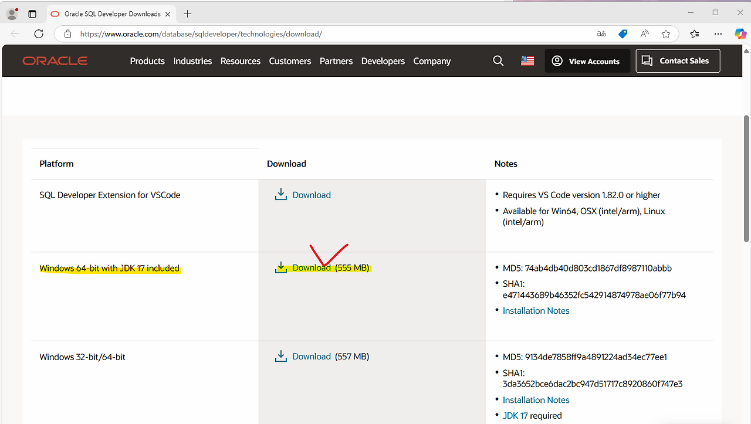Viewport: 751px width, 424px height.
Task: Click the 'Available for Win64, OSX' note
Action: [x=584, y=216]
